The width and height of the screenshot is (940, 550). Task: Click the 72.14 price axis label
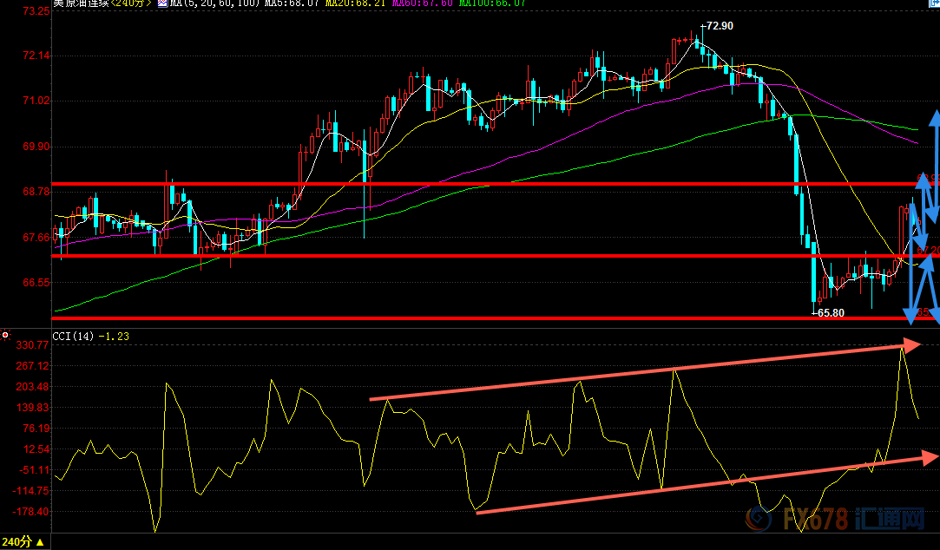[36, 56]
